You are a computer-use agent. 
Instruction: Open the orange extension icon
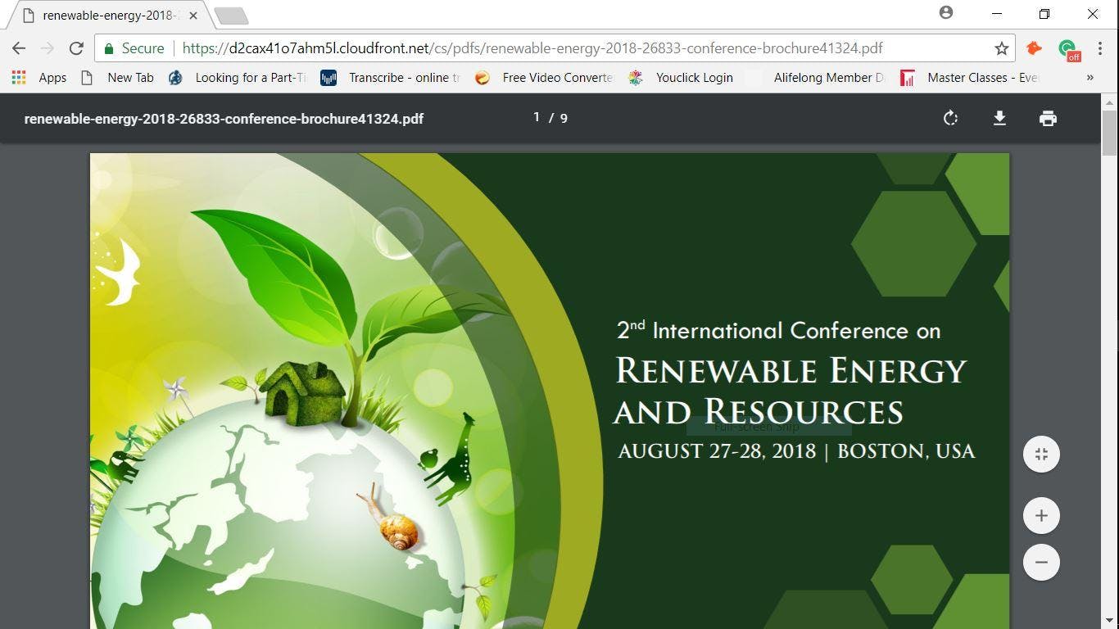[x=1034, y=48]
